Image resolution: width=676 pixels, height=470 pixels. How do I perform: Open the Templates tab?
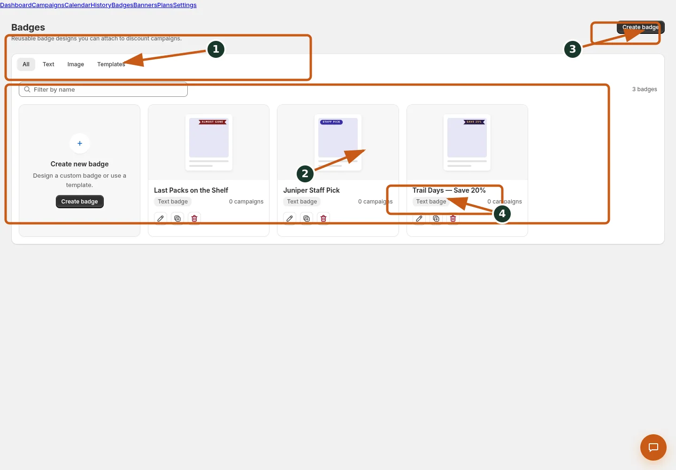111,64
